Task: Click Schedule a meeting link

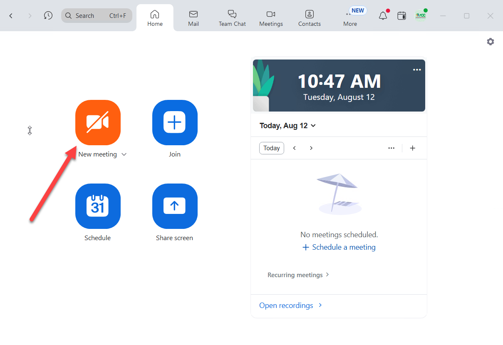Action: tap(339, 247)
